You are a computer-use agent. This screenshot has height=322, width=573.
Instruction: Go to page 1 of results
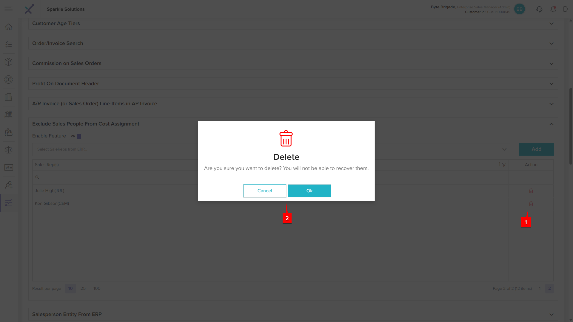[x=540, y=288]
